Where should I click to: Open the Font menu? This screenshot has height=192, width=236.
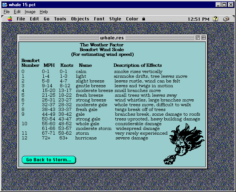99,19
